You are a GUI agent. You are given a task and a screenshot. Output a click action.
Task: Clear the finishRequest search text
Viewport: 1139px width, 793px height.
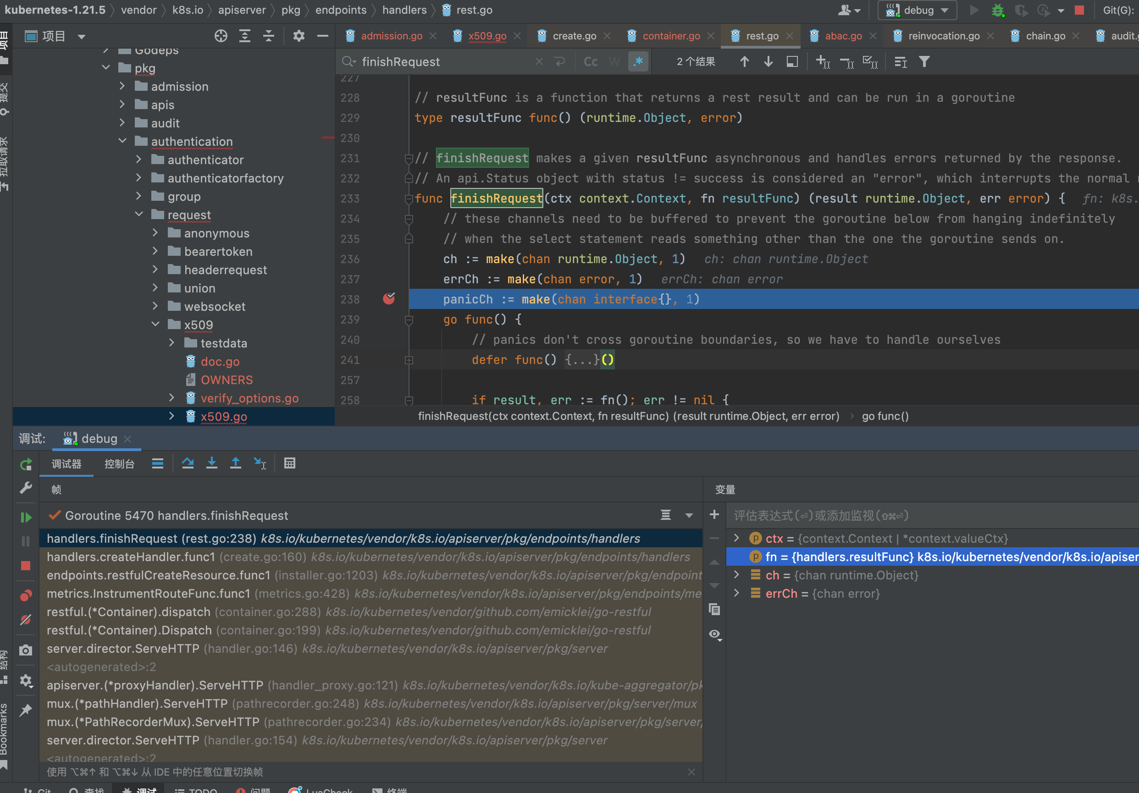click(x=539, y=61)
